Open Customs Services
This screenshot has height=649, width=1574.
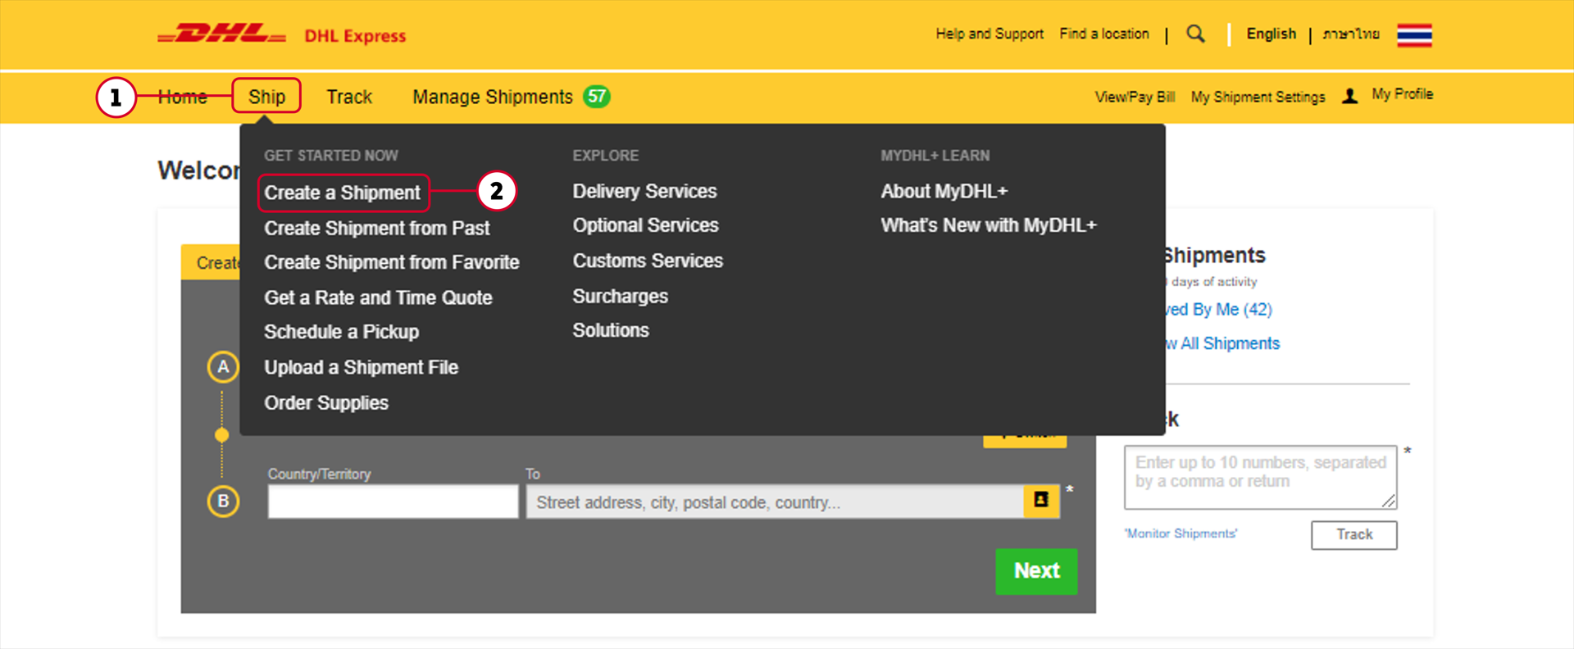pyautogui.click(x=648, y=261)
